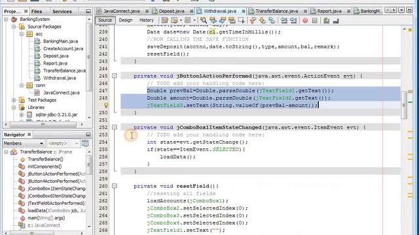Select BankingMain.java in project tree

click(x=60, y=41)
